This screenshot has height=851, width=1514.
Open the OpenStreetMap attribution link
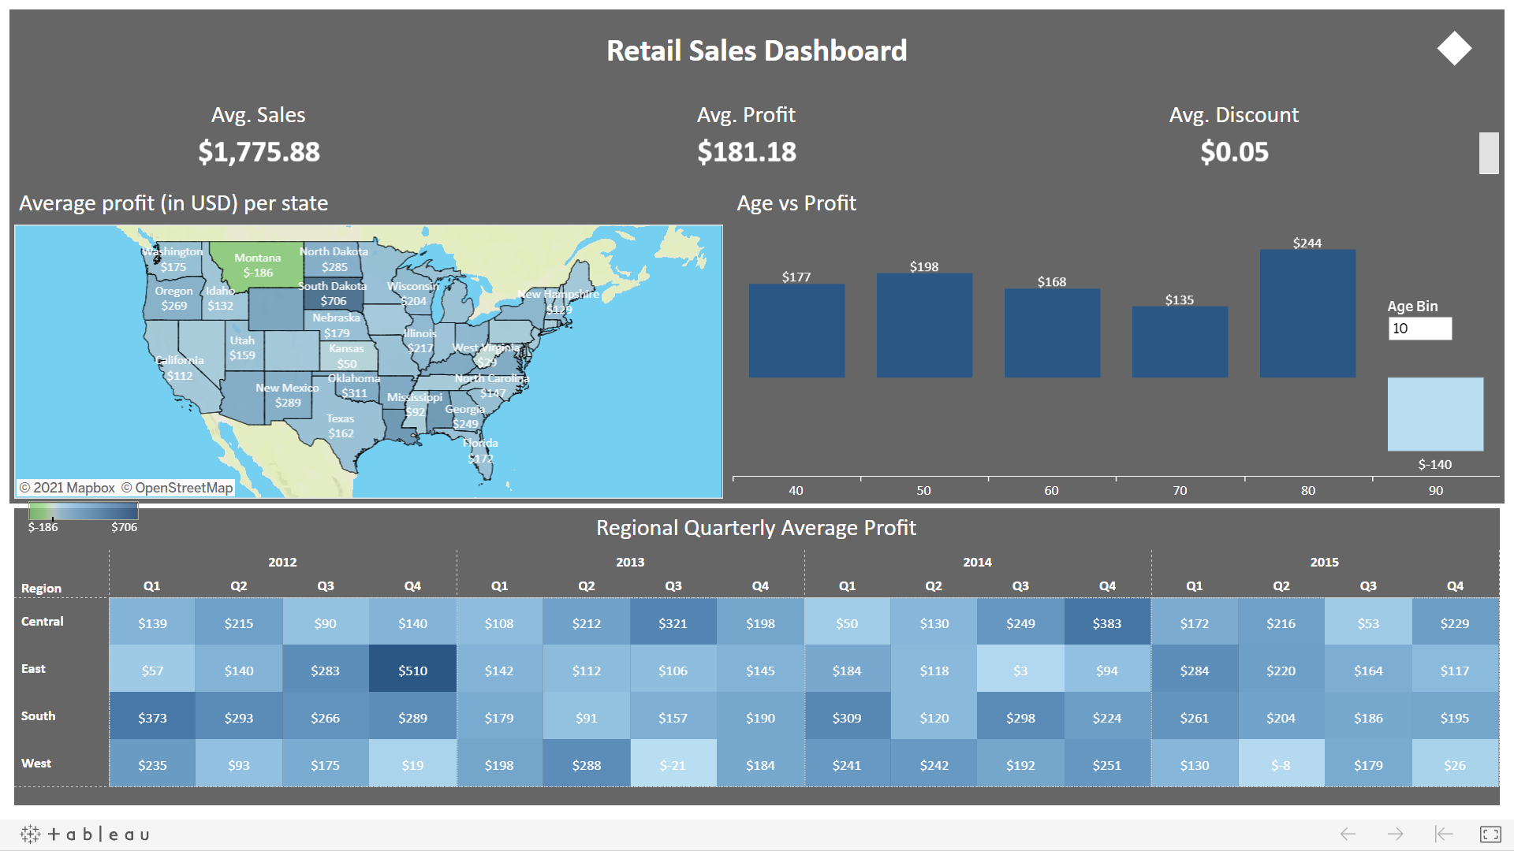[177, 487]
